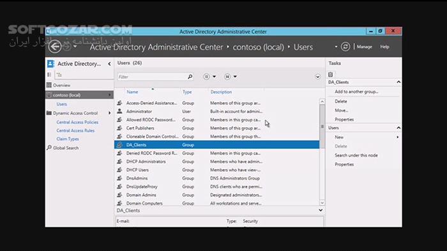Click the users list scrollbar thumb
Screen dimensions: 447x251
coord(322,126)
